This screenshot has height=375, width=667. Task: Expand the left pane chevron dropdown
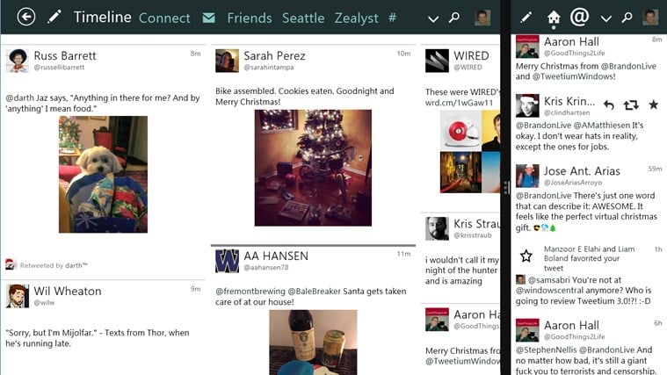(x=433, y=18)
